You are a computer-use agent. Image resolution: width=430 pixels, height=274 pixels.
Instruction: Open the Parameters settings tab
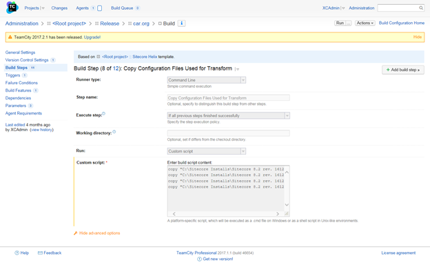[16, 106]
